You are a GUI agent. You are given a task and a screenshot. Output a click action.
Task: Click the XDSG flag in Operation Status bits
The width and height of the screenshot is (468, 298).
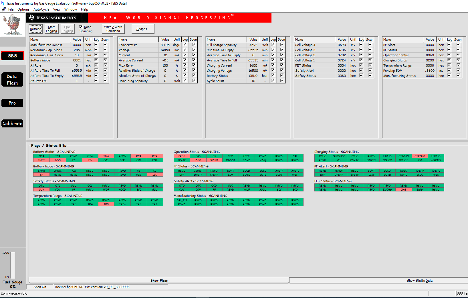coord(214,160)
